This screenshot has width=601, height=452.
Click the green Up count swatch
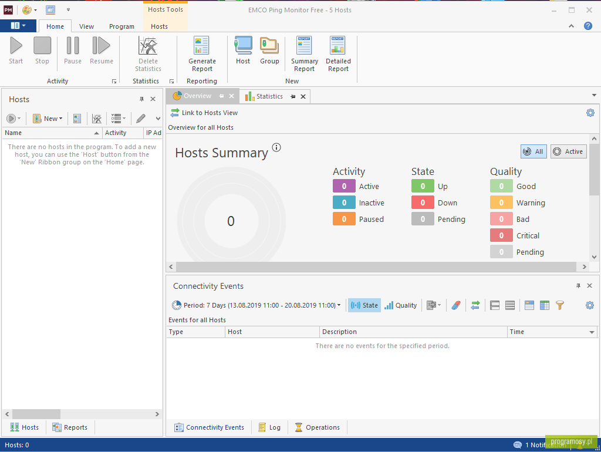[x=423, y=186]
